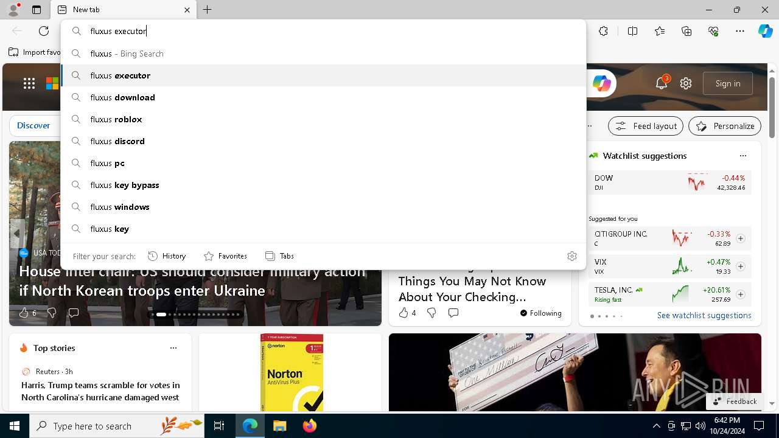Screen dimensions: 779x438
Task: Open the tab actions menu icon
Action: (37, 10)
